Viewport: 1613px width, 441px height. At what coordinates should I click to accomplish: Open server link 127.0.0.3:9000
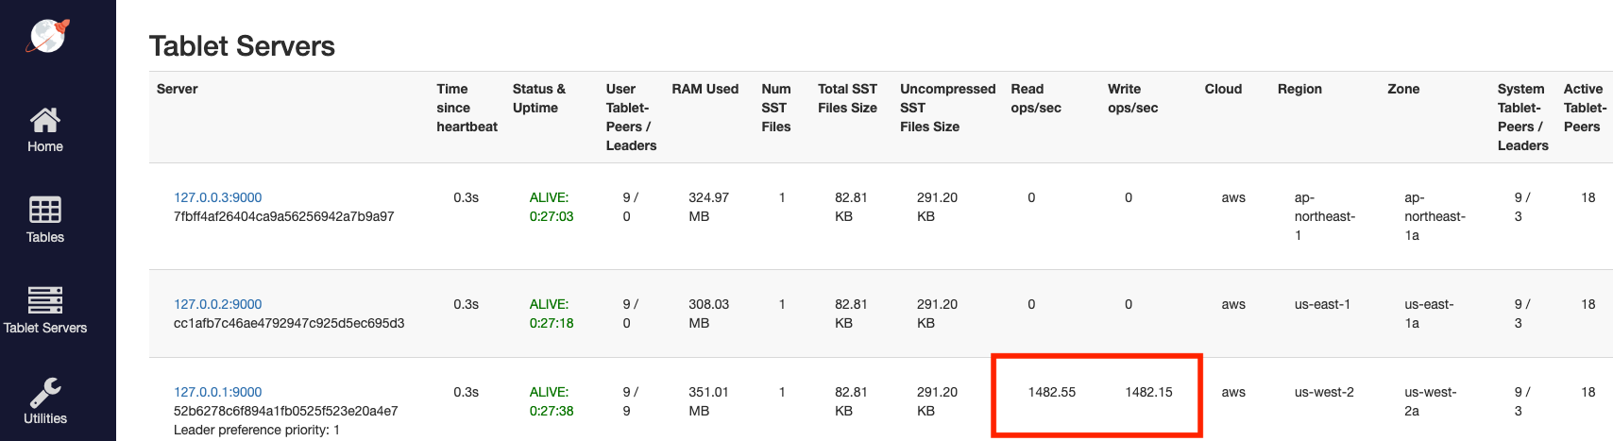[x=217, y=197]
